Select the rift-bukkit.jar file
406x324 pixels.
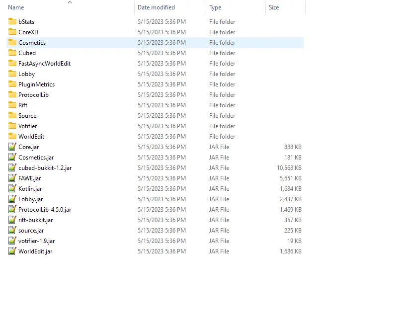[35, 220]
